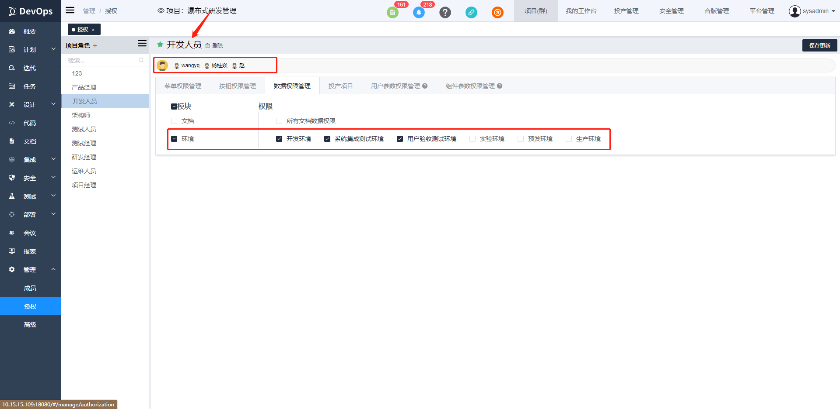840x409 pixels.
Task: Check the 所有文档数据权限 checkbox
Action: point(279,121)
